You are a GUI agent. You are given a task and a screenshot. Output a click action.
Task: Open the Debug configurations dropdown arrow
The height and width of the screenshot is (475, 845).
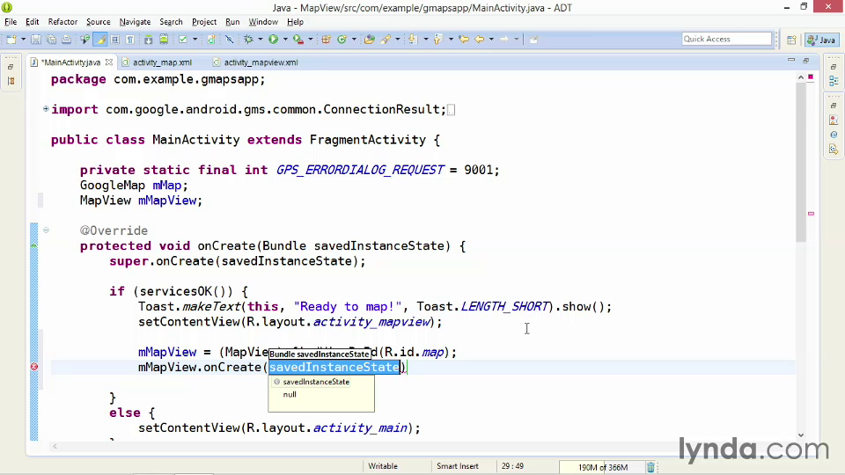pyautogui.click(x=261, y=40)
